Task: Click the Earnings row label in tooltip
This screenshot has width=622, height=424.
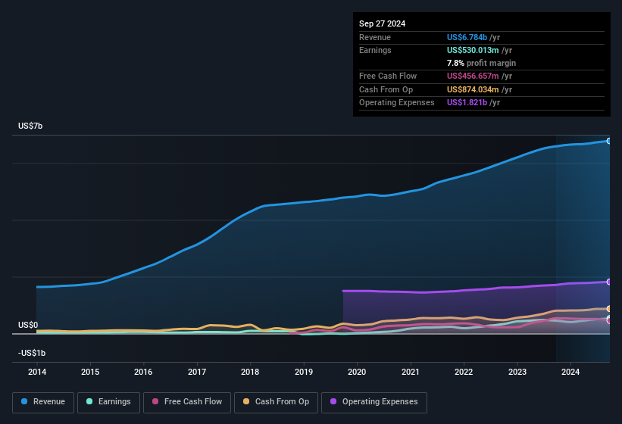Action: [375, 50]
